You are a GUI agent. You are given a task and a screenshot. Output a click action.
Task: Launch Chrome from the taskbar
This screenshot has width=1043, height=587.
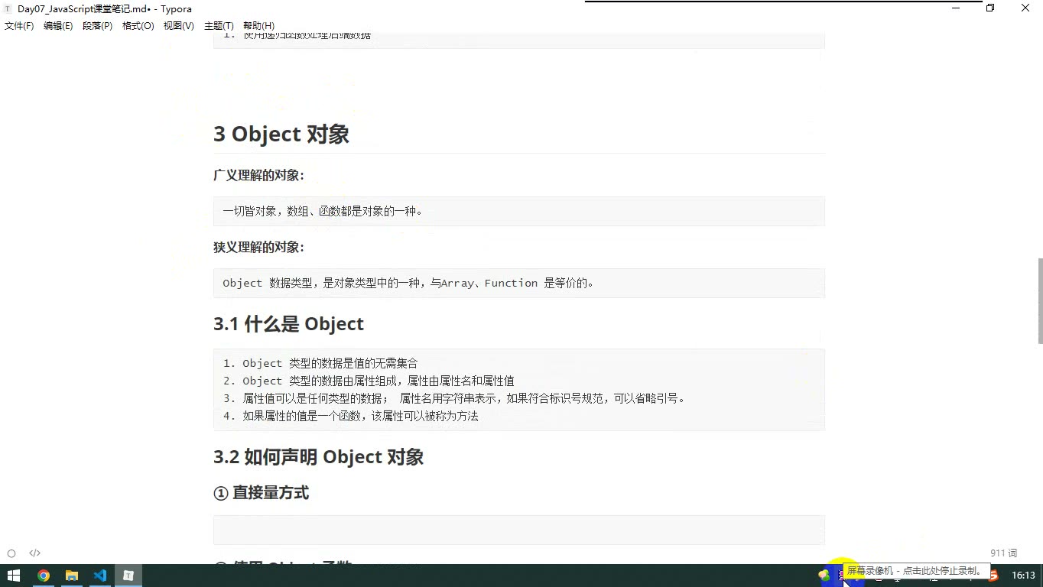[x=44, y=576]
